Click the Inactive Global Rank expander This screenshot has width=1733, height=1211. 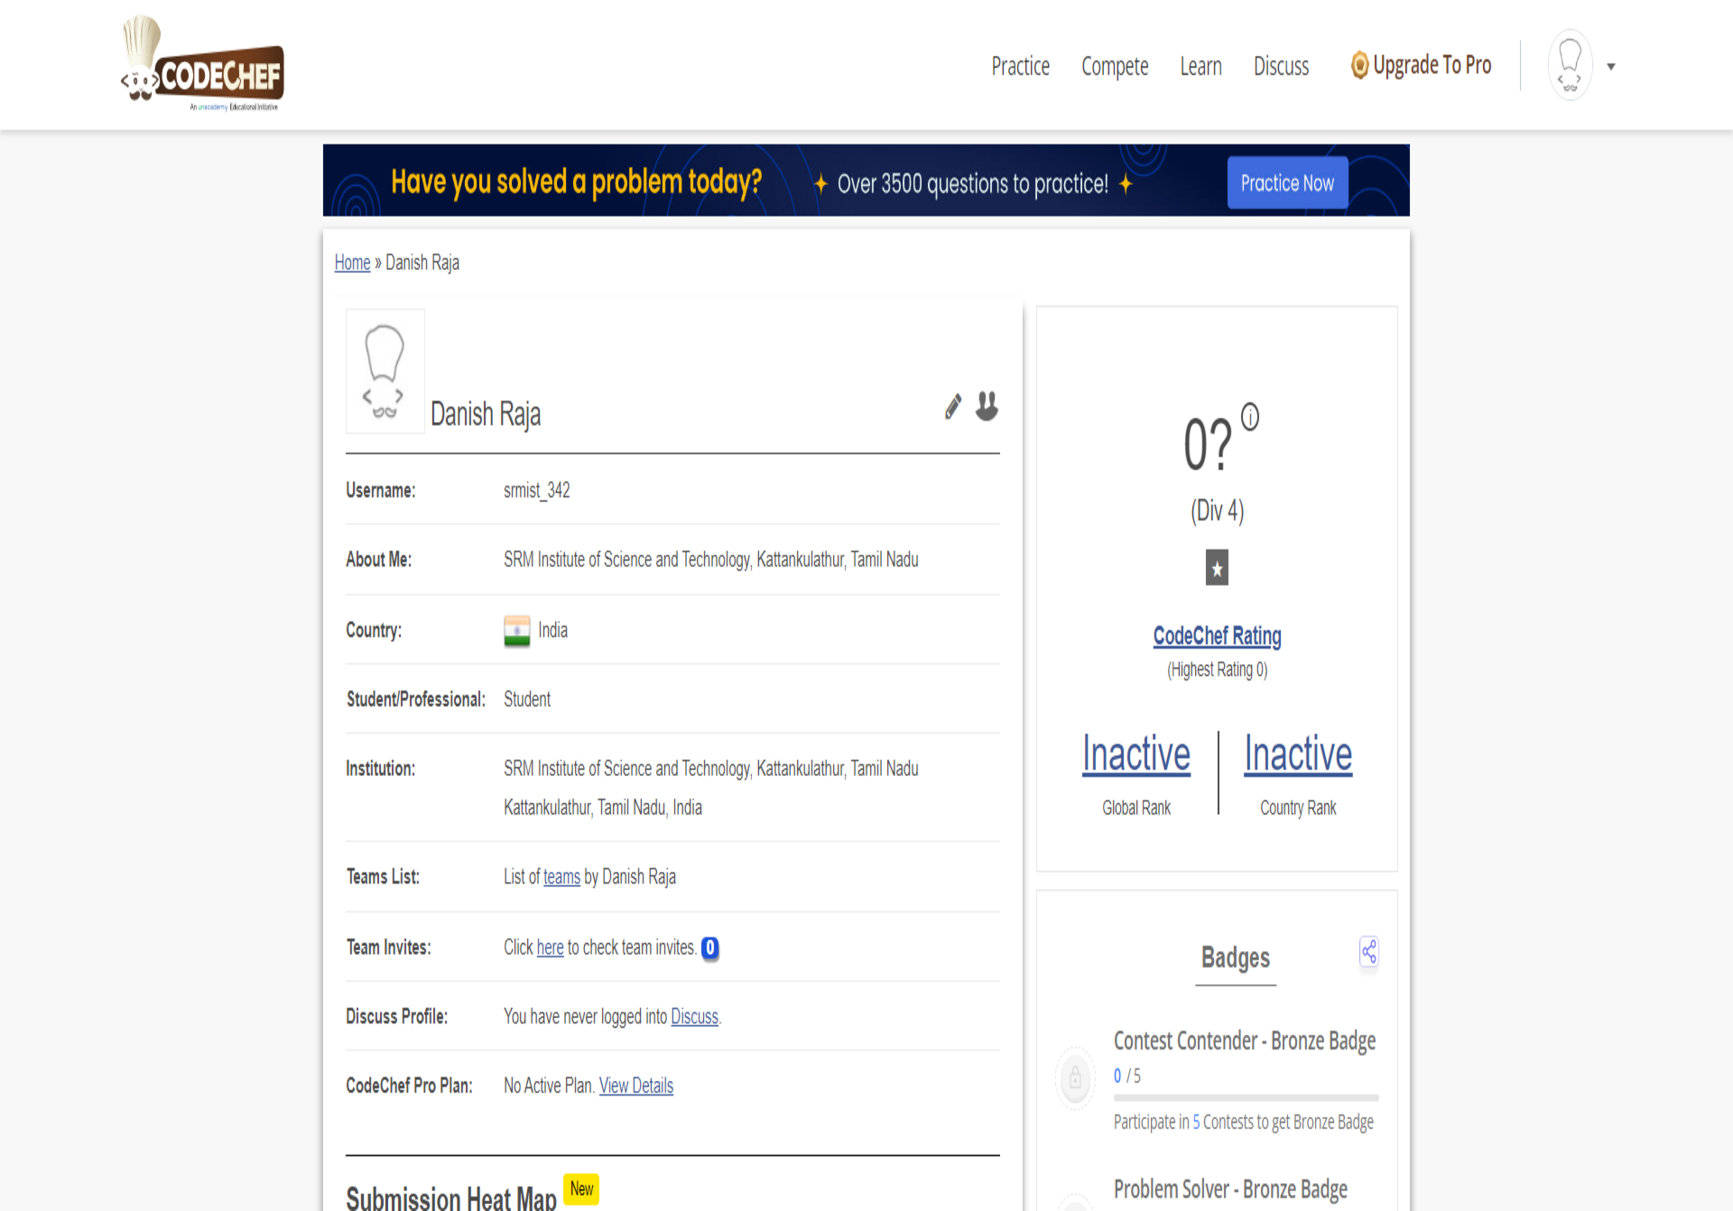1134,753
